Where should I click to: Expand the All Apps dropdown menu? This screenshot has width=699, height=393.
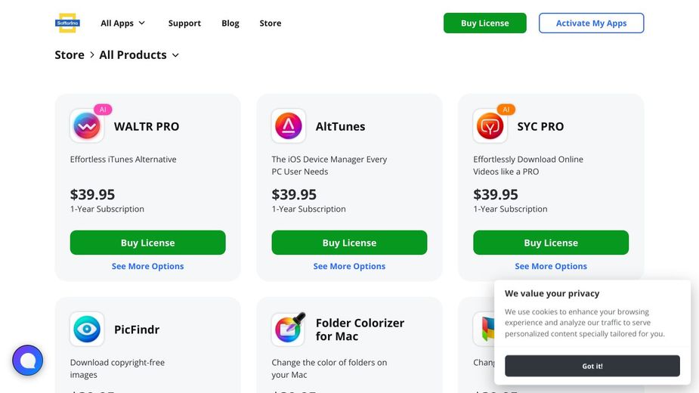[x=123, y=23]
